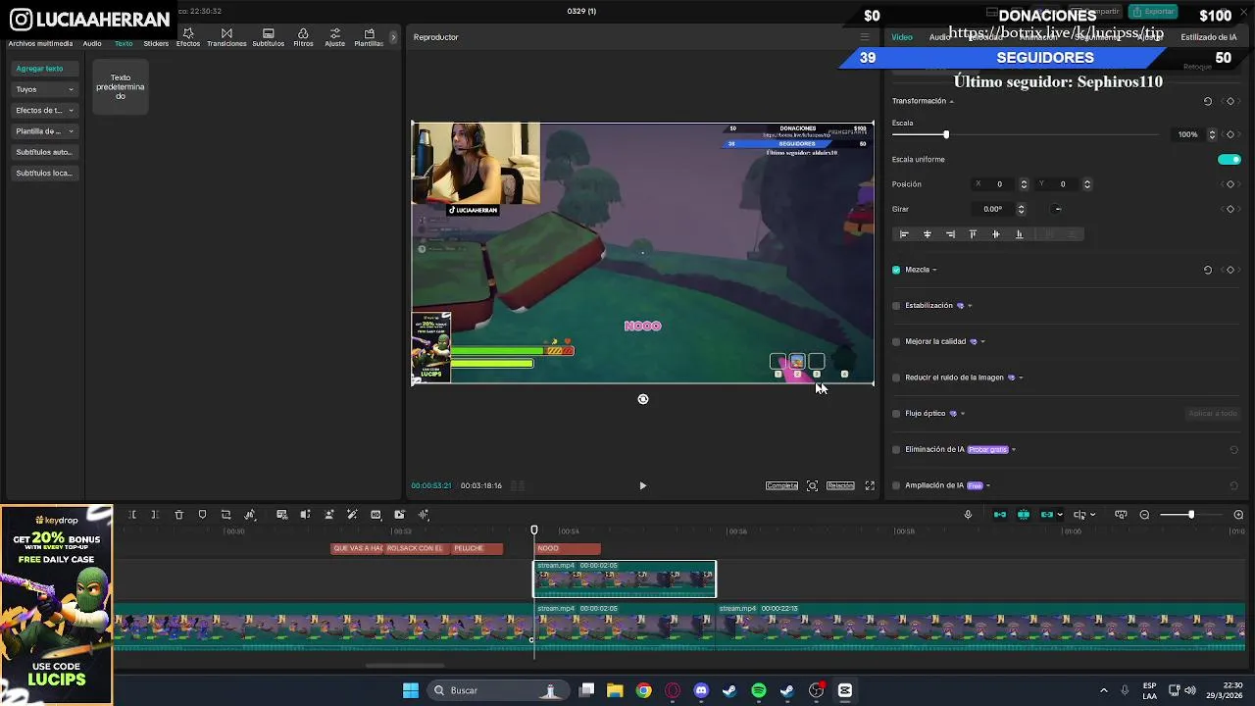Open the Efectos panel
The height and width of the screenshot is (706, 1255).
coord(188,38)
